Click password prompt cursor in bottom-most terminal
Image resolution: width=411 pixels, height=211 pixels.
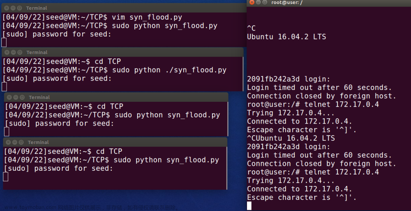click(x=5, y=177)
